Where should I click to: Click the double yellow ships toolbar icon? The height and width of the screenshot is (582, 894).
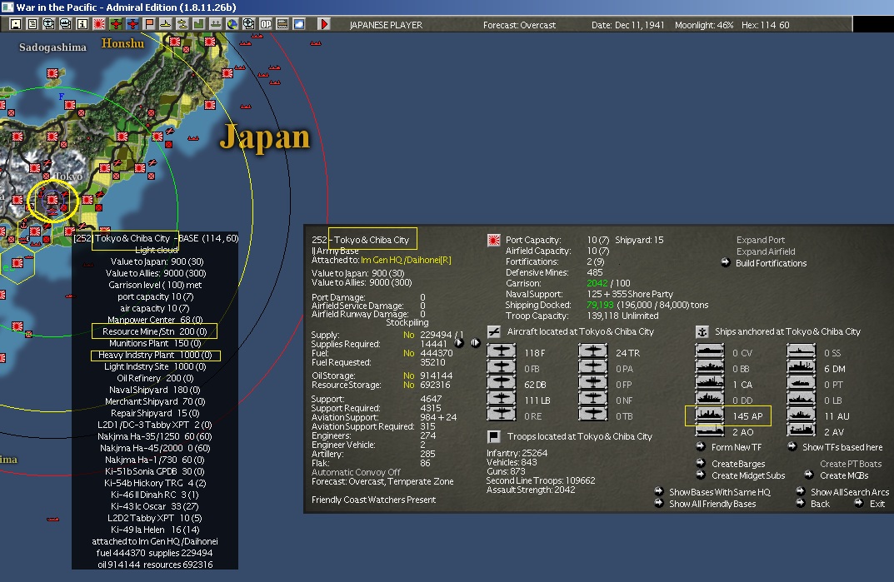tap(182, 24)
